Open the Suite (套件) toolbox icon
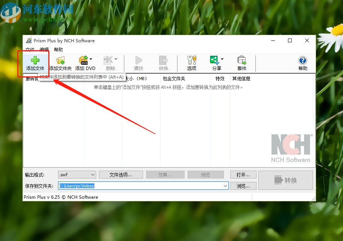This screenshot has height=241, width=343. (242, 60)
